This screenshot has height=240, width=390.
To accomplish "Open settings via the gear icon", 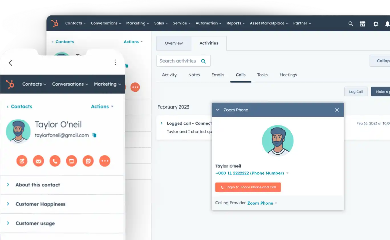I will click(x=376, y=24).
